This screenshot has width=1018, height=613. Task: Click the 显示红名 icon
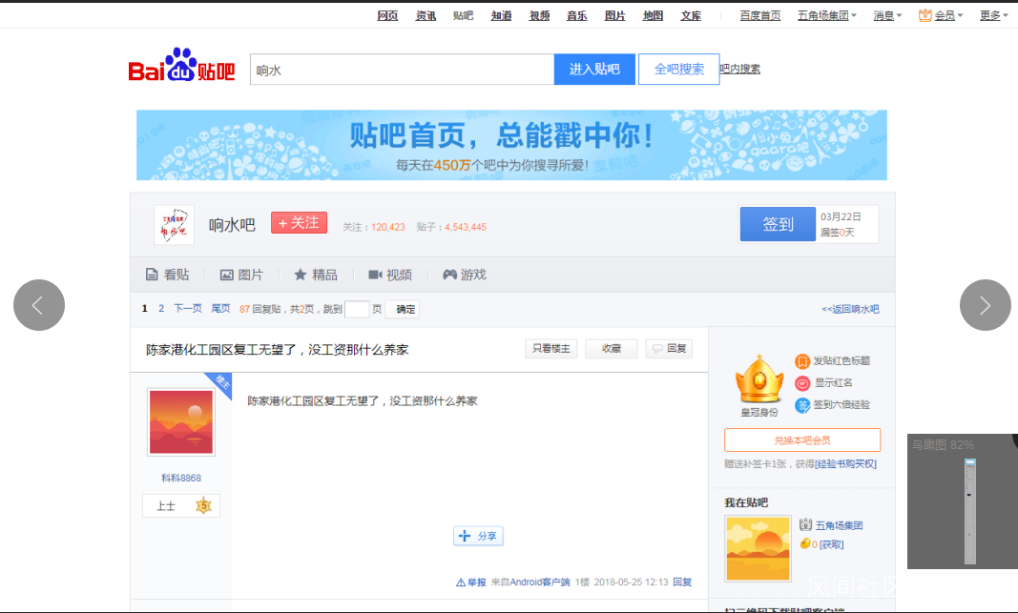[802, 383]
